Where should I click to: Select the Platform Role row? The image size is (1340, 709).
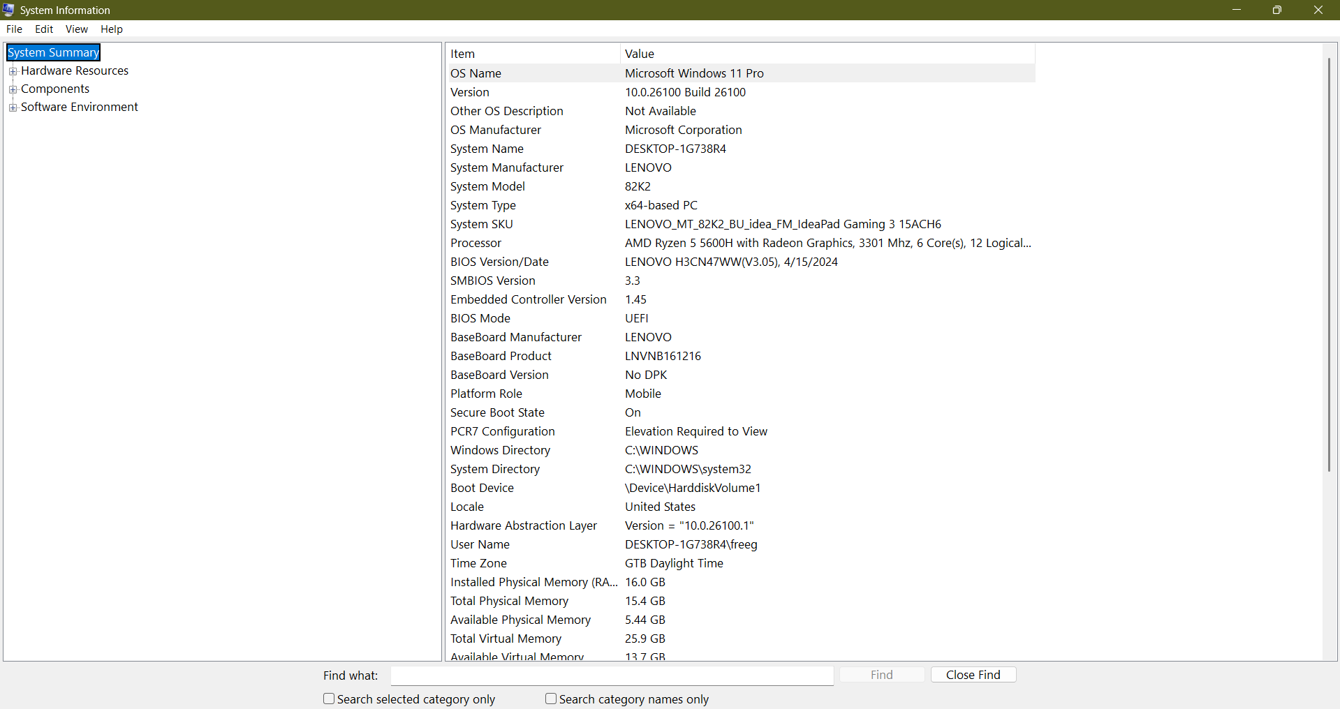[741, 394]
